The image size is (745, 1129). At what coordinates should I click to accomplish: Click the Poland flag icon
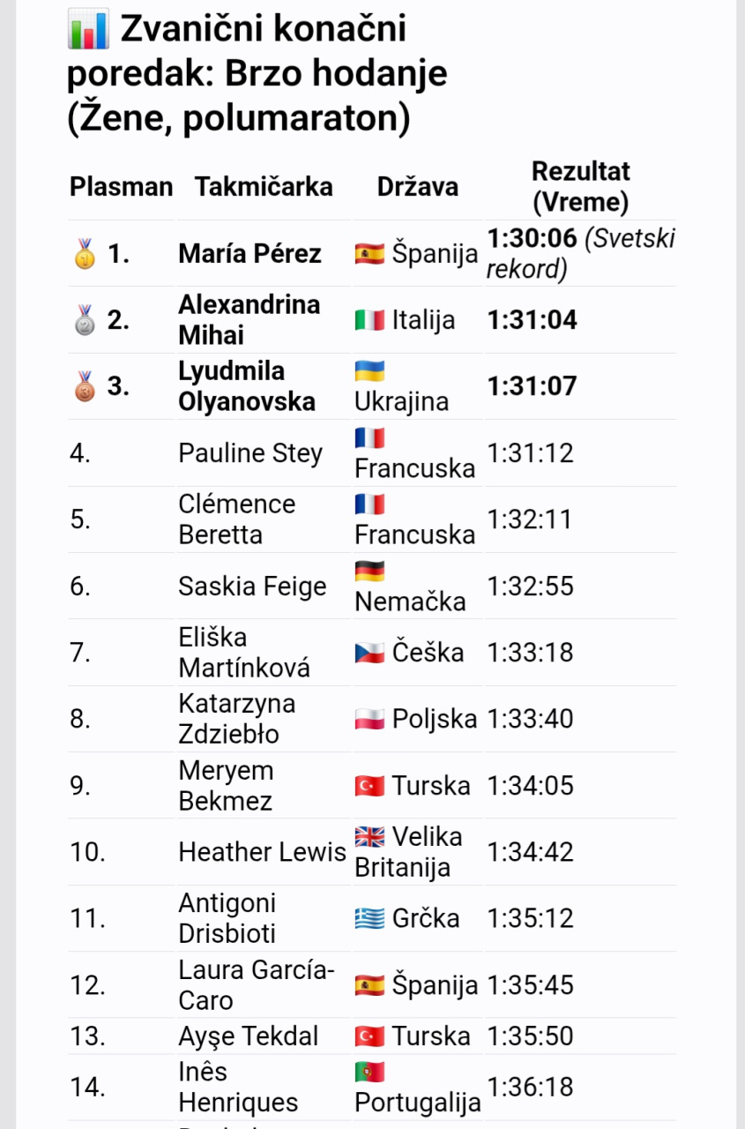[x=369, y=719]
